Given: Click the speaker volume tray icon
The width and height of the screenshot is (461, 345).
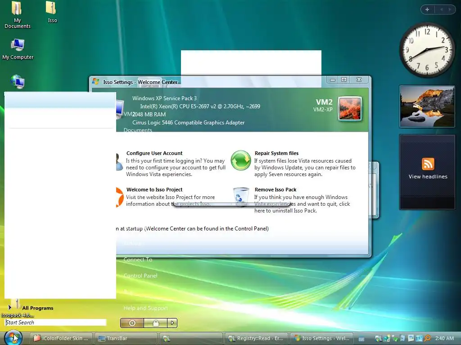Looking at the screenshot, I should click(x=402, y=338).
